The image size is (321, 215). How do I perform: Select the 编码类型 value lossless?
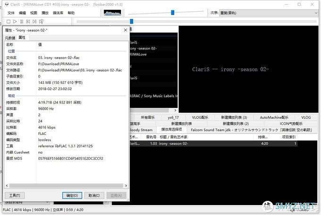(x=44, y=140)
